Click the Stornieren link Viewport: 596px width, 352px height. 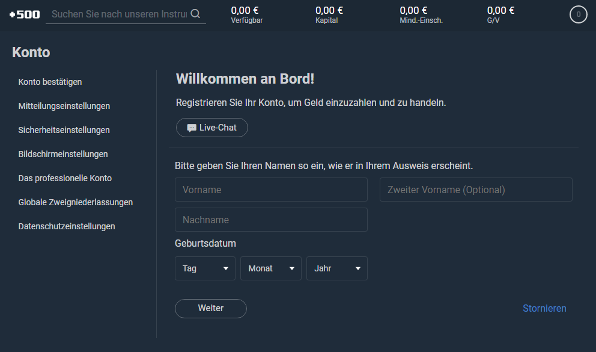[x=544, y=308]
